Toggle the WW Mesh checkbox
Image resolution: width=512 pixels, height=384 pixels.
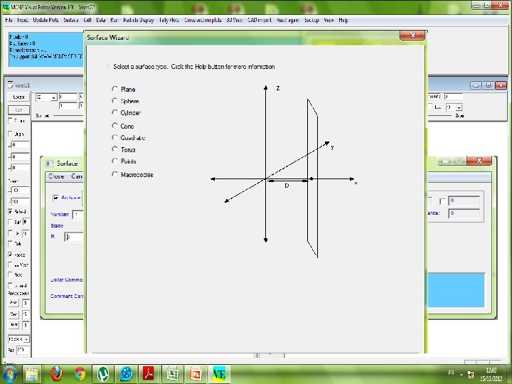click(x=11, y=265)
